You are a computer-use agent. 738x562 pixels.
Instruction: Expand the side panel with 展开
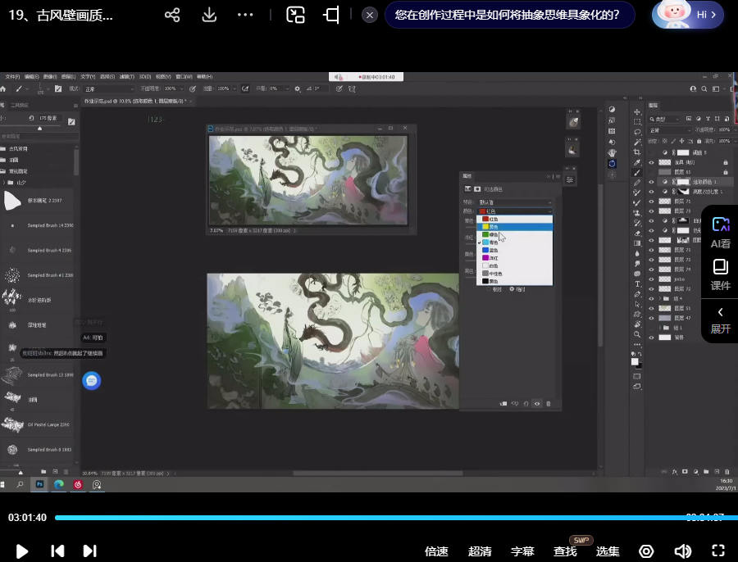pos(720,320)
